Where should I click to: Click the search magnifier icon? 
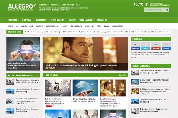[x=167, y=10]
